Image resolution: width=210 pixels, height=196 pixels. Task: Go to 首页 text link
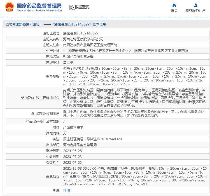(x=174, y=10)
